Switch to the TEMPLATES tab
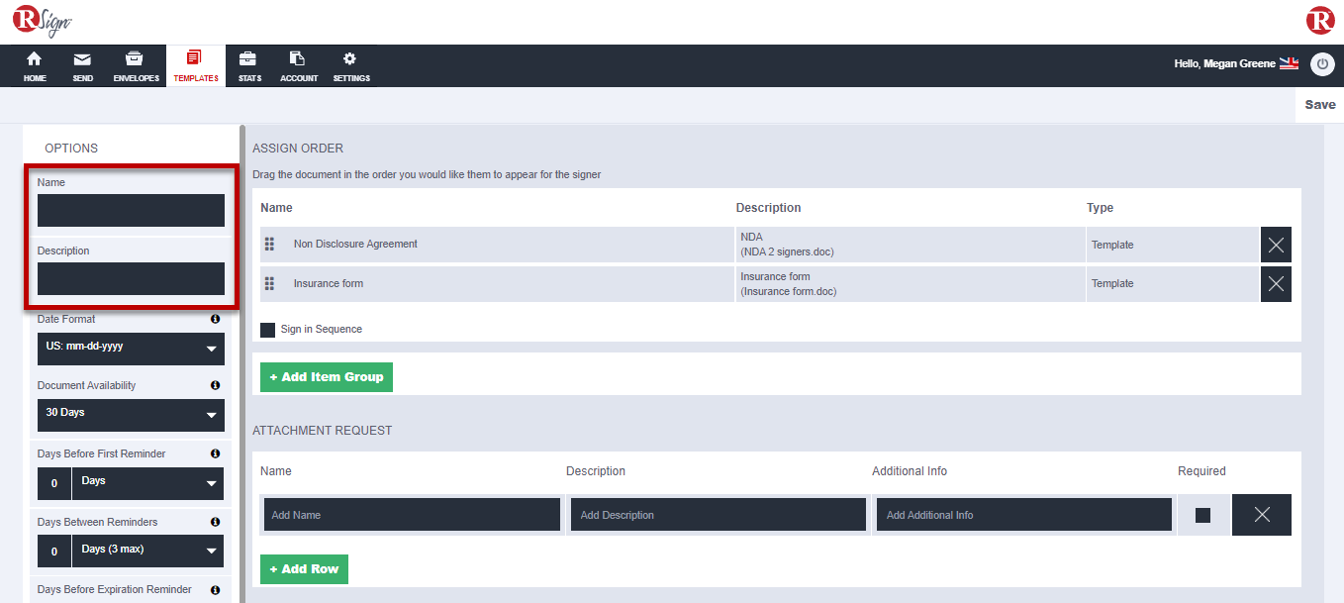1344x603 pixels. 195,65
